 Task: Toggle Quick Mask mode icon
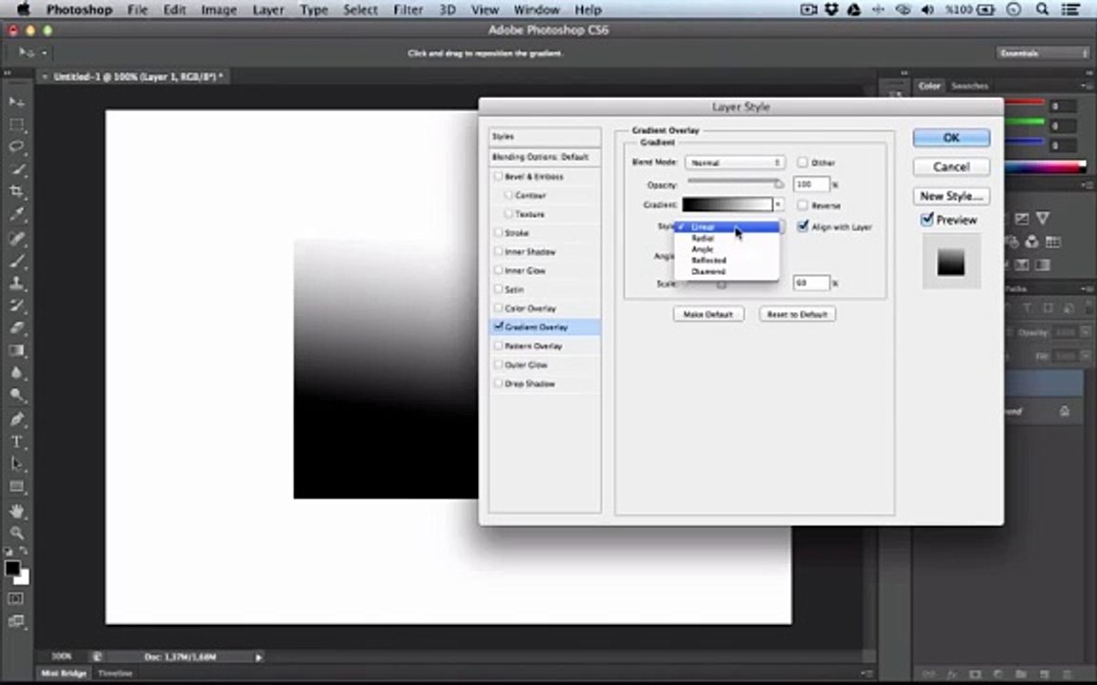pos(15,598)
